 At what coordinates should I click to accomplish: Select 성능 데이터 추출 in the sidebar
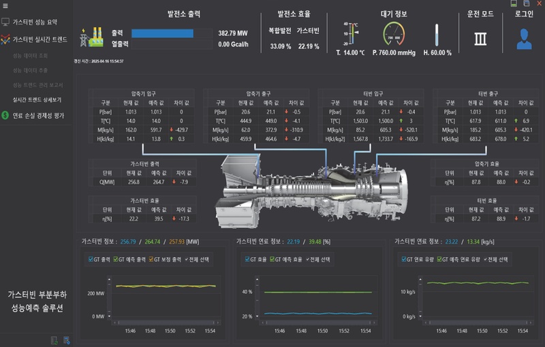tap(30, 71)
